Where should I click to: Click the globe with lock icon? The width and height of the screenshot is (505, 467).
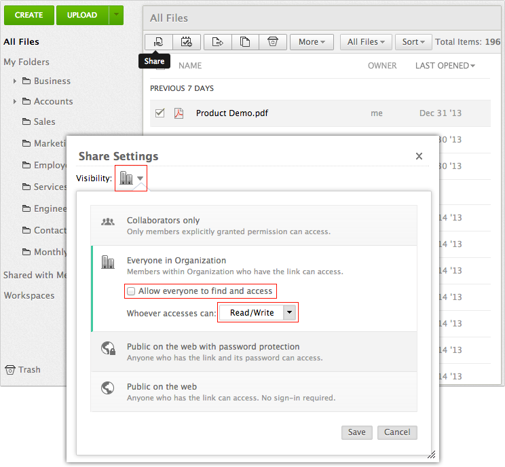click(108, 348)
